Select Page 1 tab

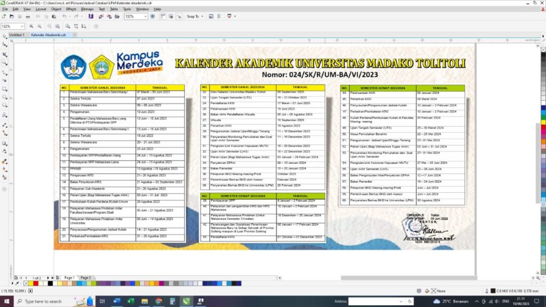69,278
